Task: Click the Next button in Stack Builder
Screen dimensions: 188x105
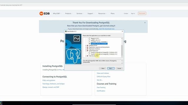Action: pos(111,69)
